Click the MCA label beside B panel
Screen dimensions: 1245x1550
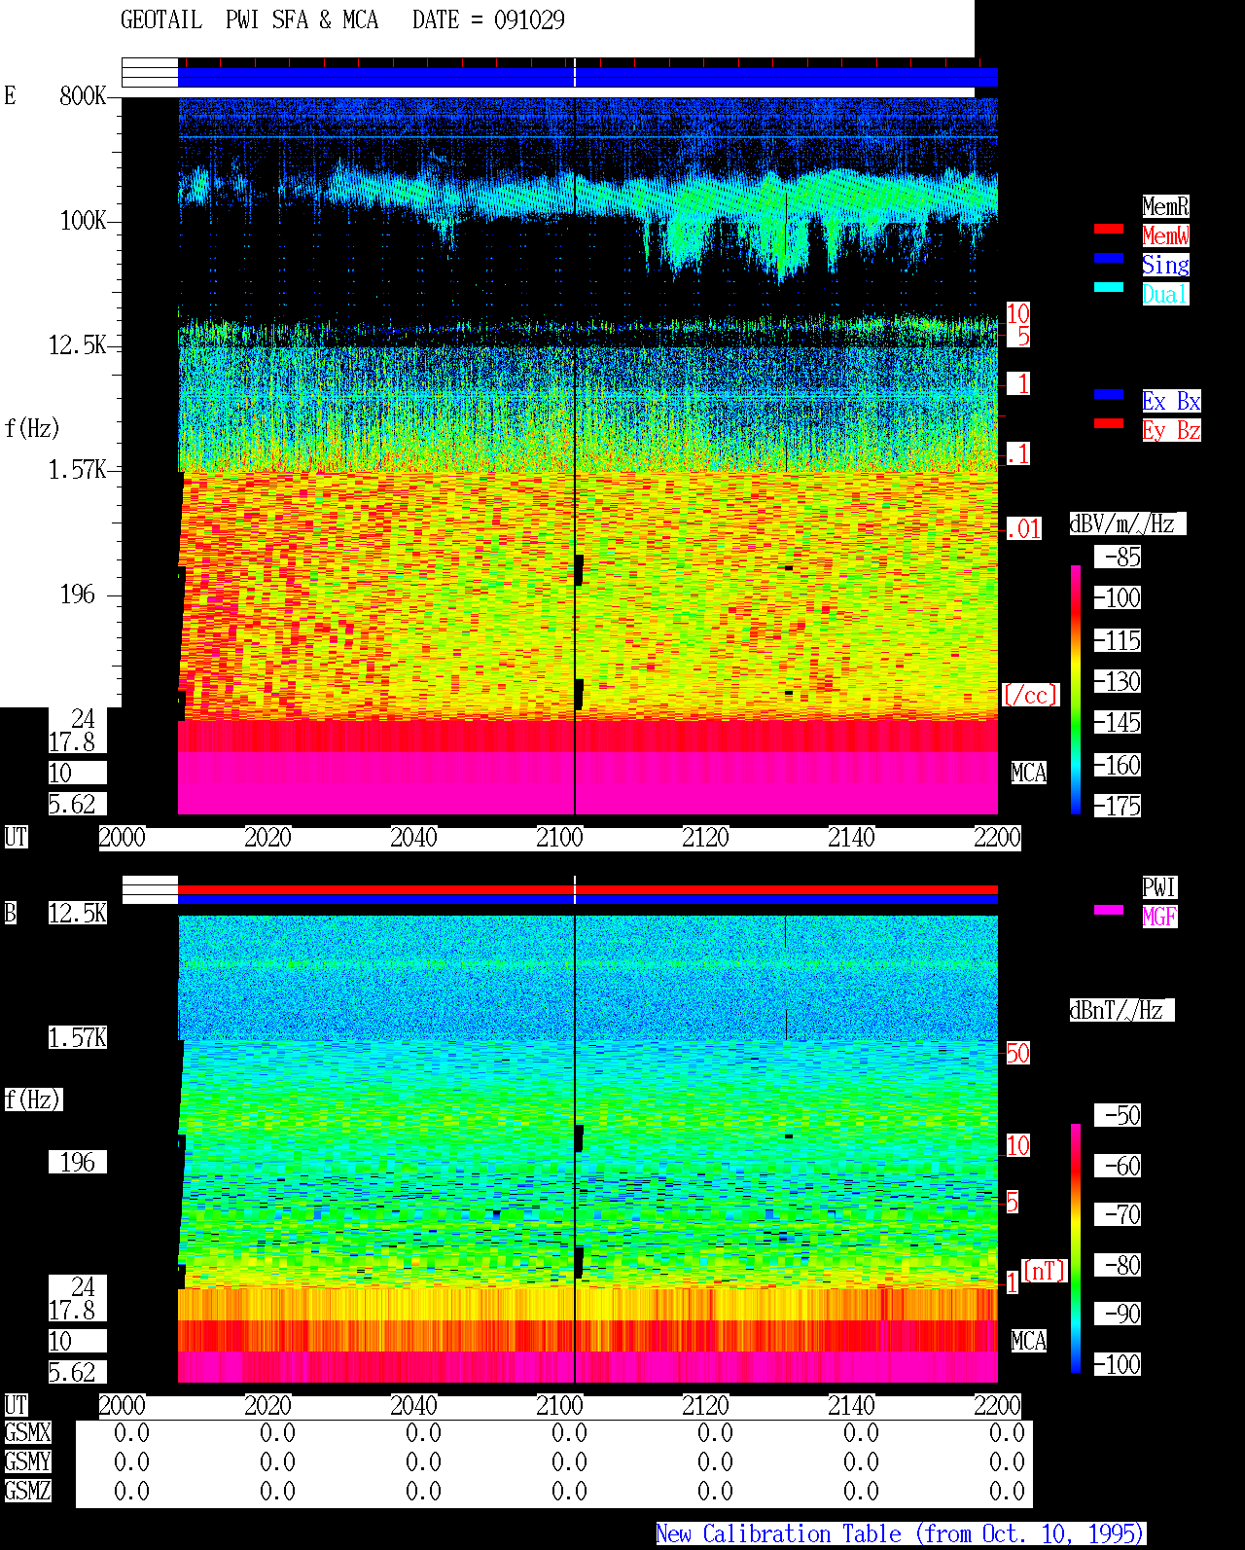click(1029, 1341)
